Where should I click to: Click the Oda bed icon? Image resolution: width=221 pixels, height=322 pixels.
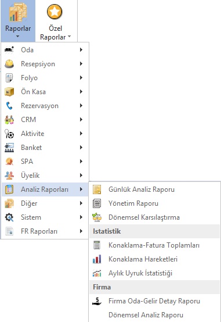click(x=9, y=50)
